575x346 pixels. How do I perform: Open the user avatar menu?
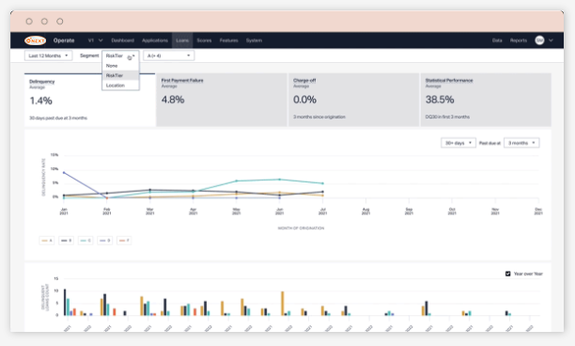click(x=539, y=40)
